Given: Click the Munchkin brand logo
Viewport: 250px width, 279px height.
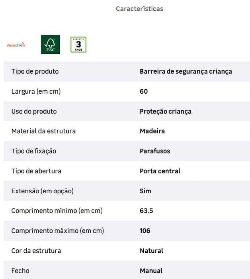Looking at the screenshot, I should coord(16,45).
